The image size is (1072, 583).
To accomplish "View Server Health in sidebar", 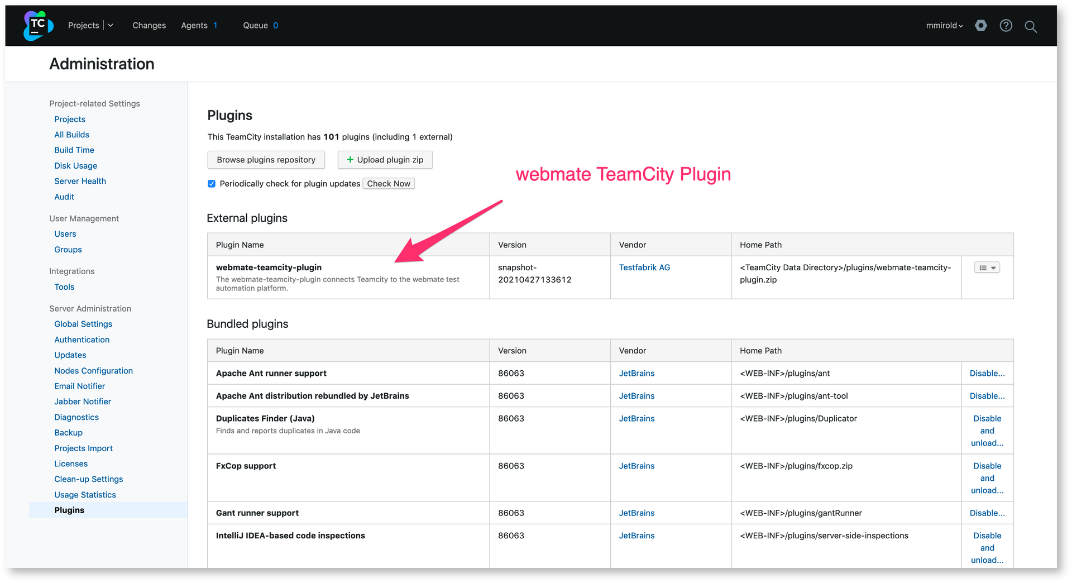I will 80,181.
